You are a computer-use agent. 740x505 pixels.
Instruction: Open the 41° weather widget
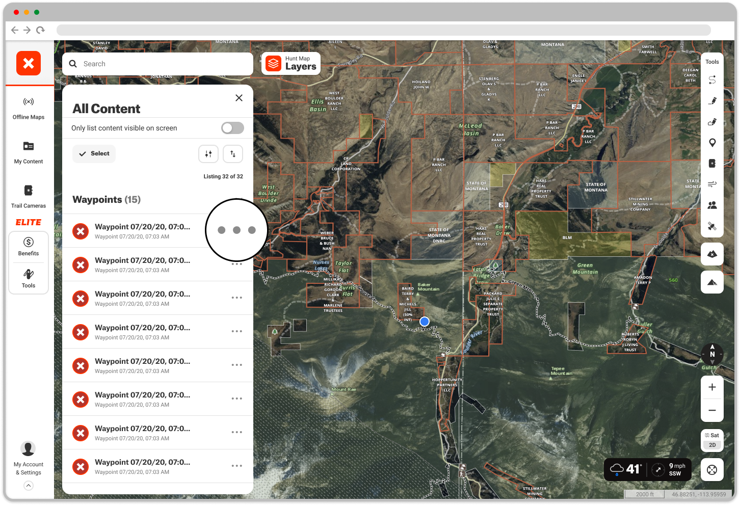(625, 469)
